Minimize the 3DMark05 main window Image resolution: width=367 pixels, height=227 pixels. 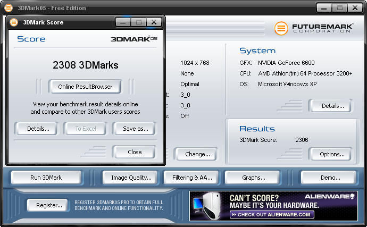pos(324,8)
